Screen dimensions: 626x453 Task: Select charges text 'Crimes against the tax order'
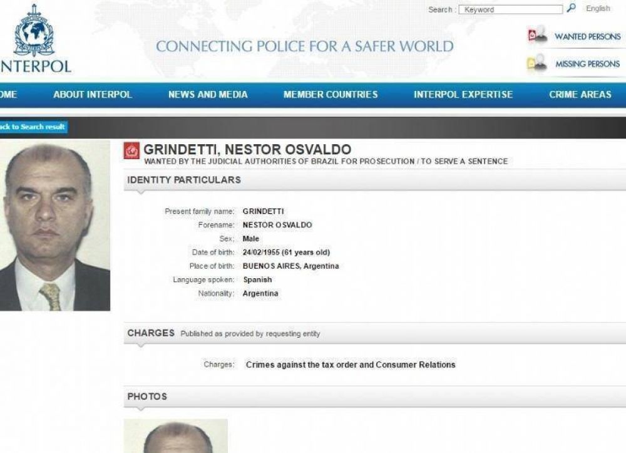pos(300,365)
